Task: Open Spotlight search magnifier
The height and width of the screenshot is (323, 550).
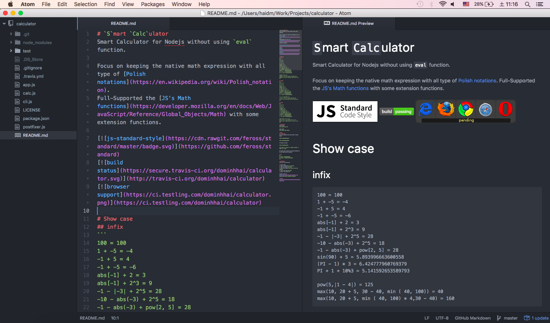Action: coord(528,4)
